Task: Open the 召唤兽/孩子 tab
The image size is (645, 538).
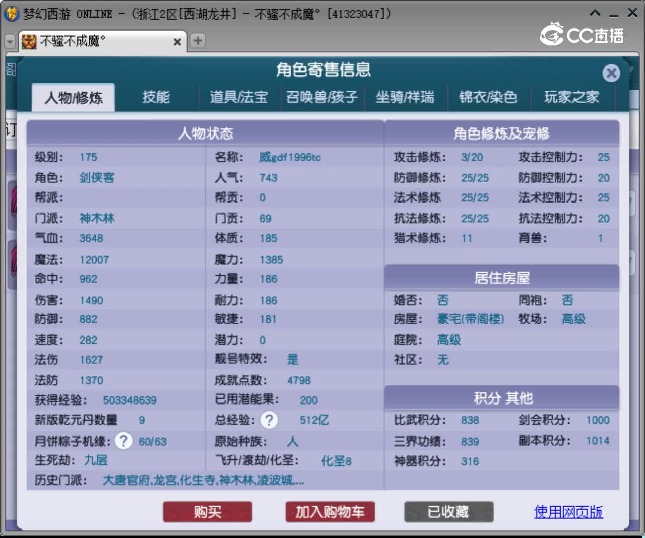Action: pyautogui.click(x=322, y=97)
